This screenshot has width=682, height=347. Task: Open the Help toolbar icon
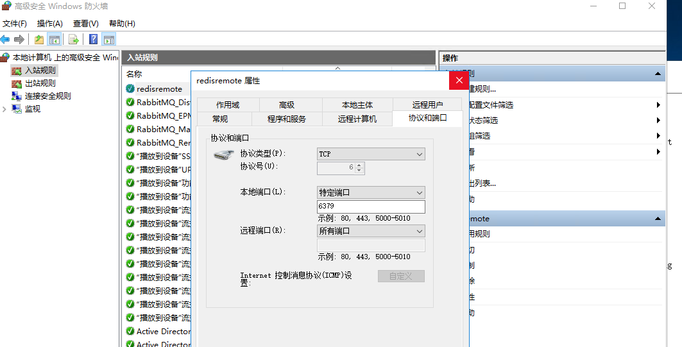click(93, 40)
